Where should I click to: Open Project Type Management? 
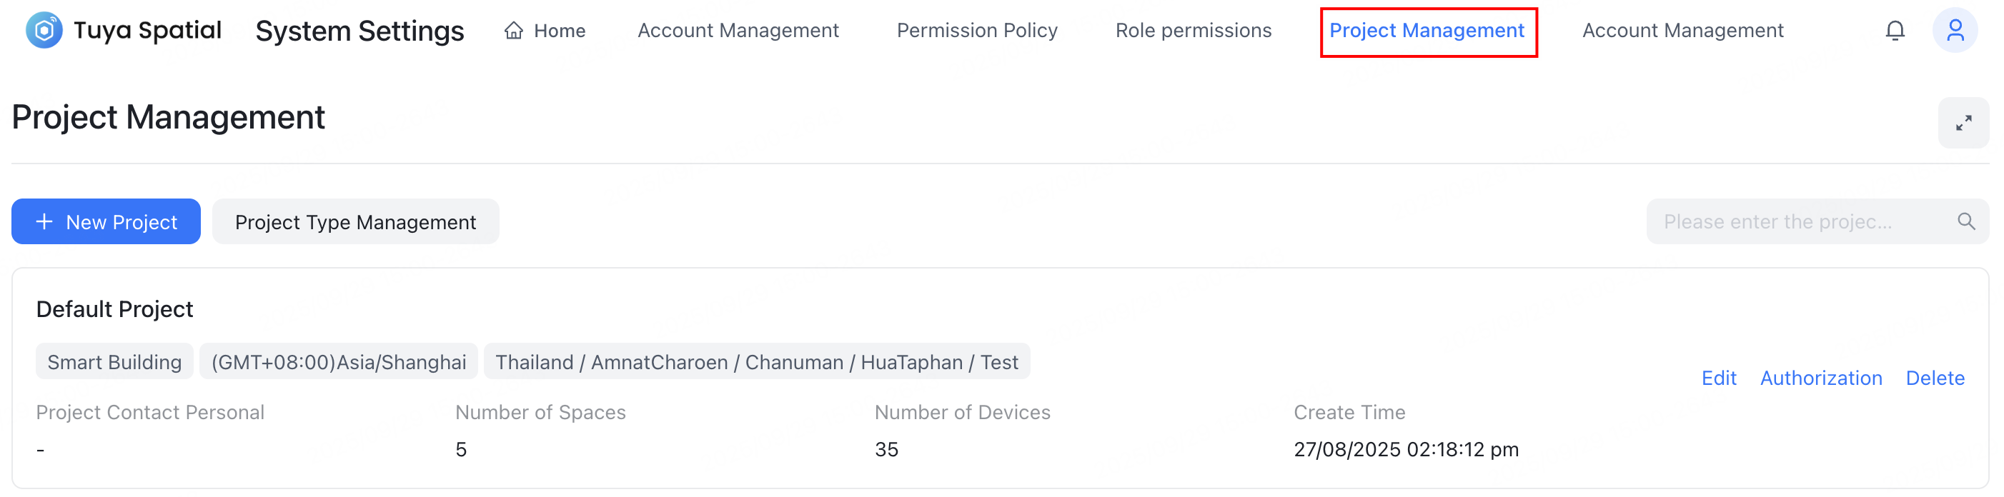pos(354,221)
